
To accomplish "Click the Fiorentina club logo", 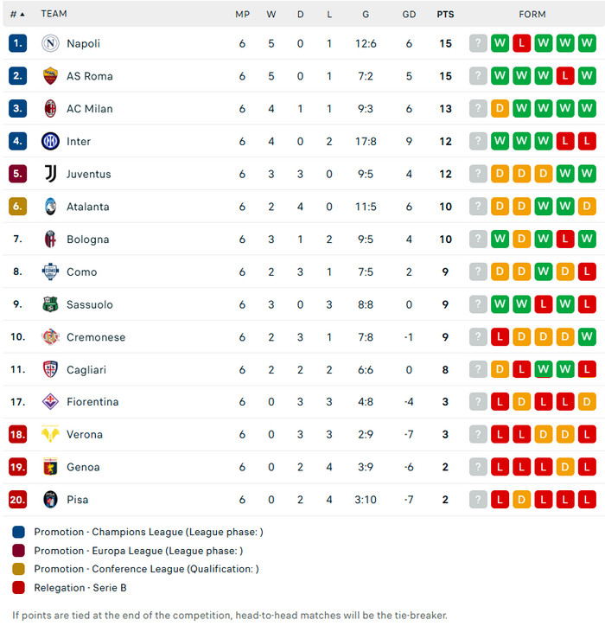I will (x=50, y=402).
